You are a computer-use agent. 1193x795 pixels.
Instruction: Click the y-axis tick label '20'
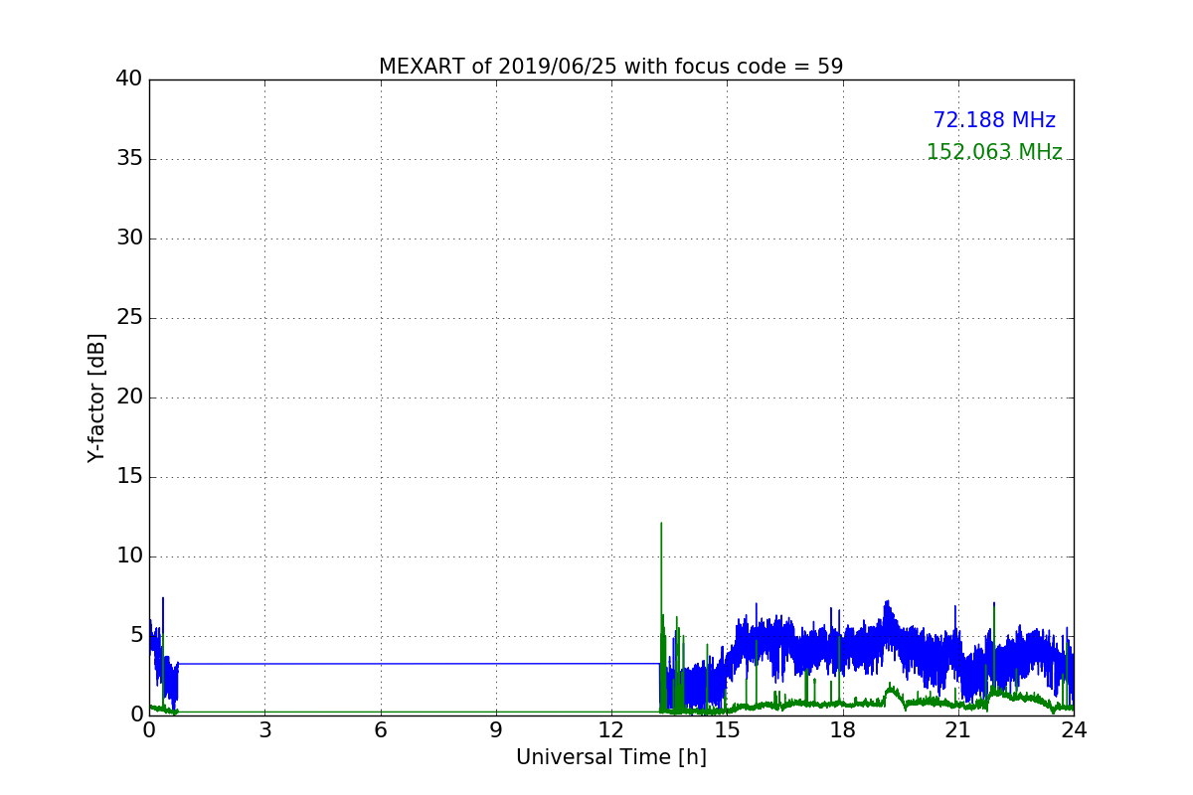click(129, 397)
